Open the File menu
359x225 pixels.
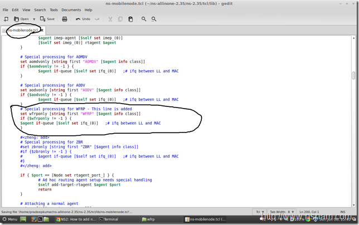pos(4,10)
